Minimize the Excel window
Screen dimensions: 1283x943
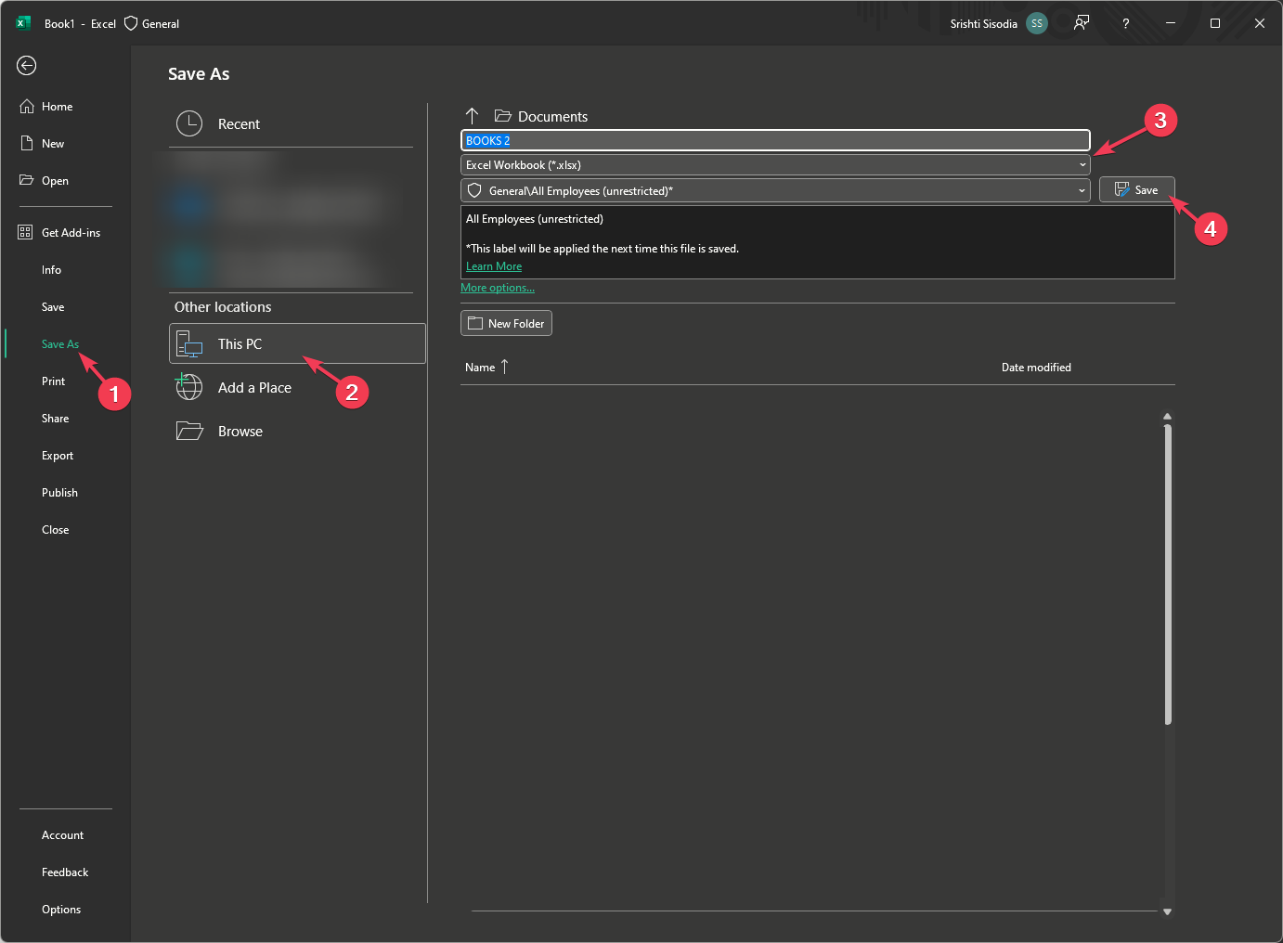(x=1171, y=23)
